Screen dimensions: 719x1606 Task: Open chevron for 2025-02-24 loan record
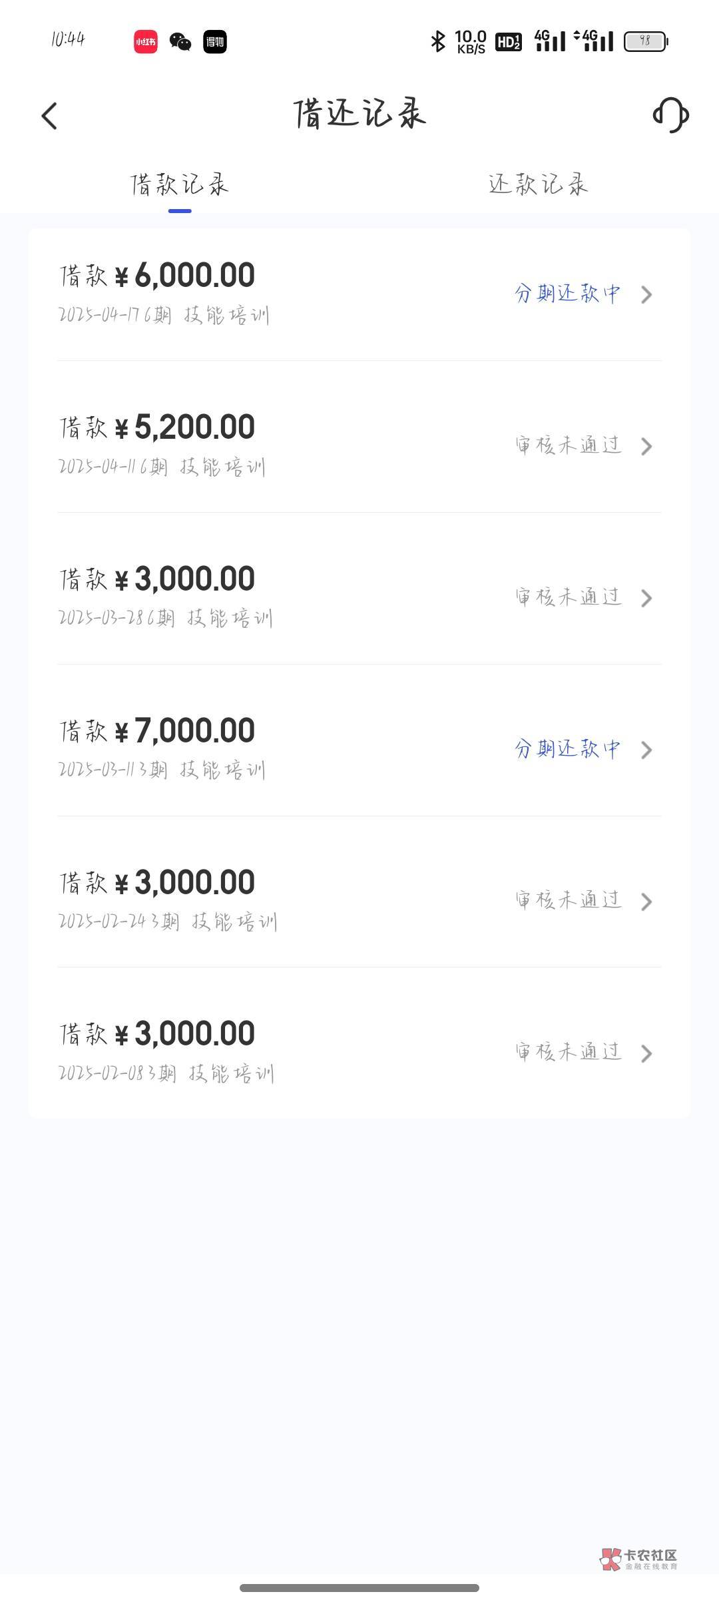646,902
